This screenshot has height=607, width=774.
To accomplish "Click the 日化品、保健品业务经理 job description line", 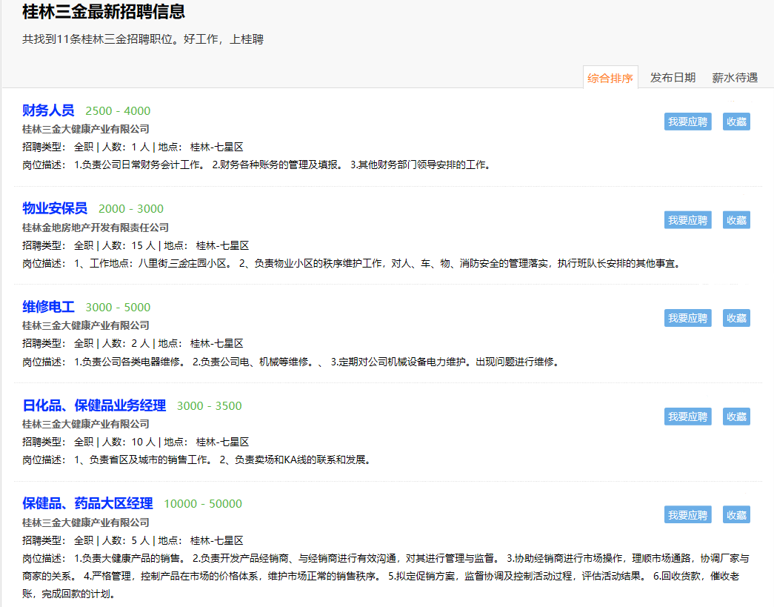I will tap(198, 460).
